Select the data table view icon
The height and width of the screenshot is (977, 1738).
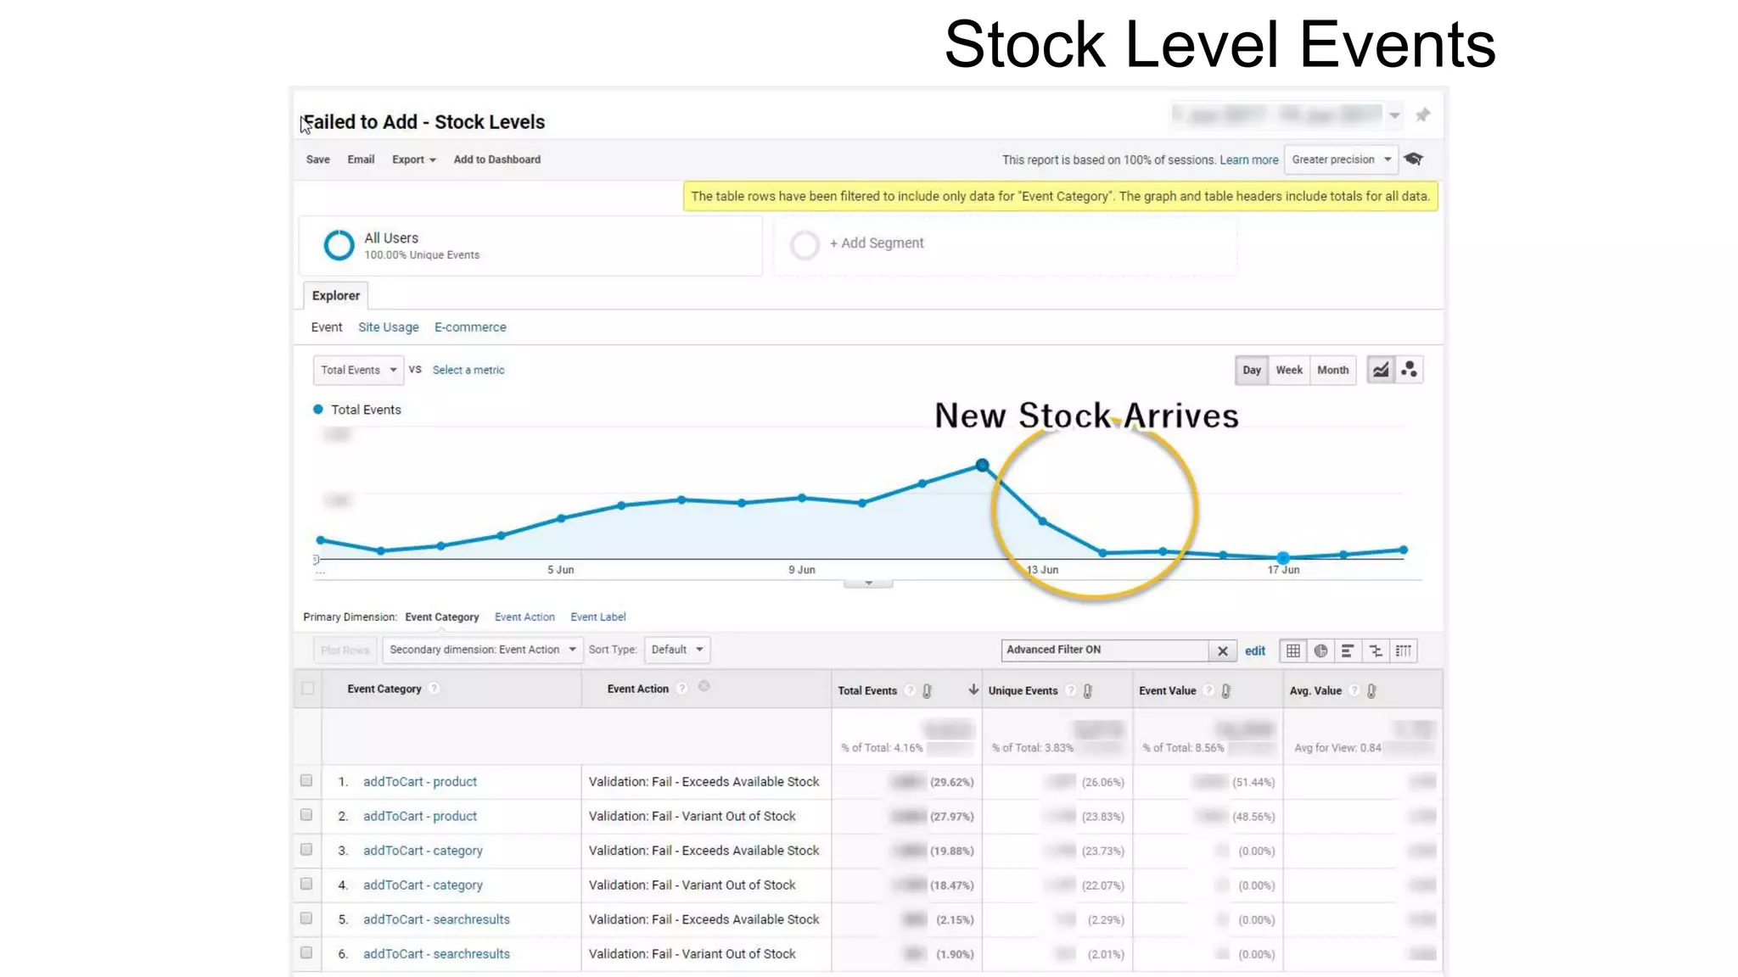click(x=1292, y=650)
